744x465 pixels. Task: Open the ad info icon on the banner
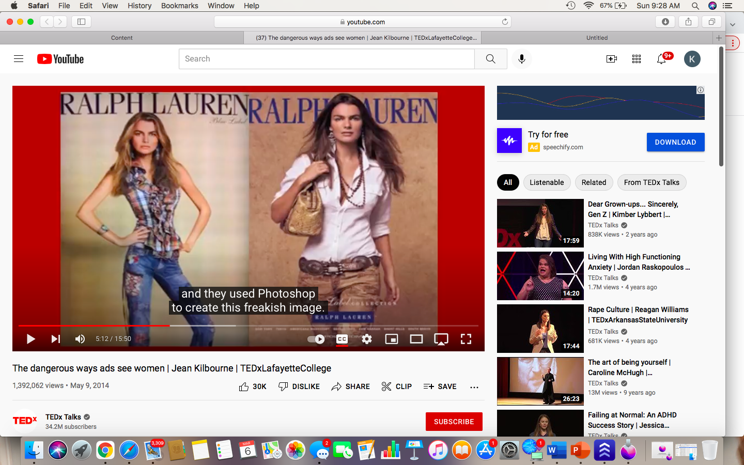(x=701, y=90)
